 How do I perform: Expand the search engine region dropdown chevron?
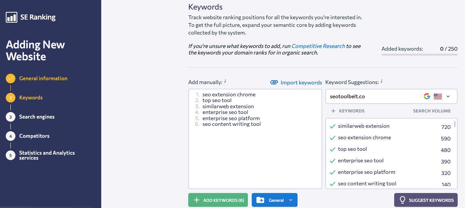click(x=448, y=97)
